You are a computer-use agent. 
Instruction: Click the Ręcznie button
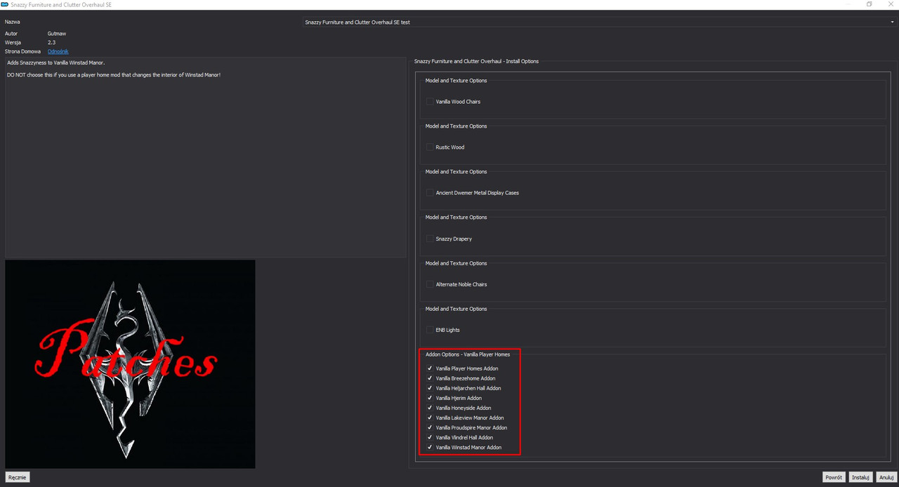tap(18, 477)
